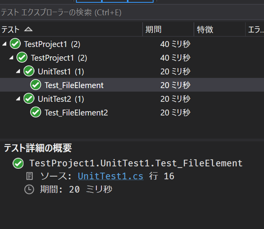The image size is (264, 229).
Task: Click passed icon next to UnitTest1
Action: pos(29,71)
